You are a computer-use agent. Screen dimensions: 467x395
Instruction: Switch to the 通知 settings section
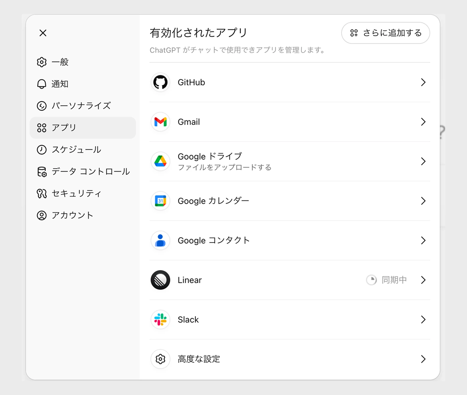click(x=83, y=84)
